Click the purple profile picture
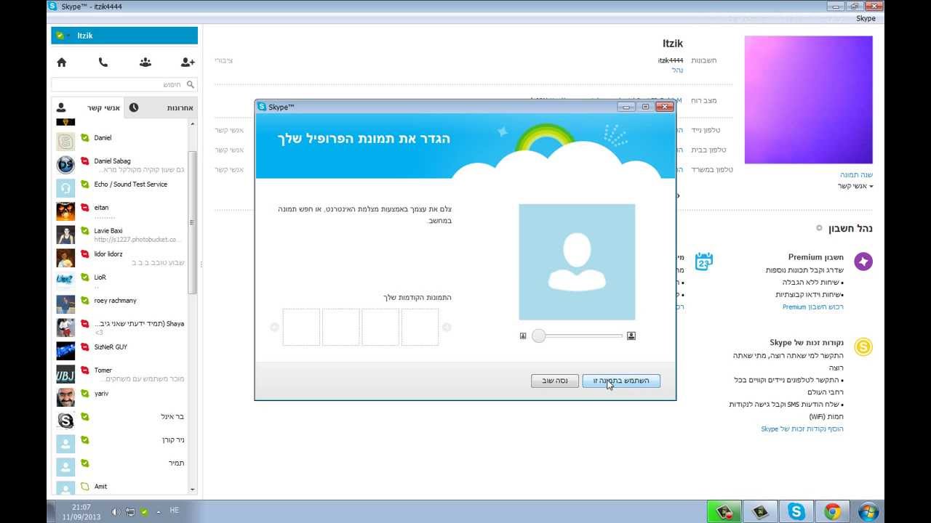Viewport: 931px width, 523px height. point(809,100)
